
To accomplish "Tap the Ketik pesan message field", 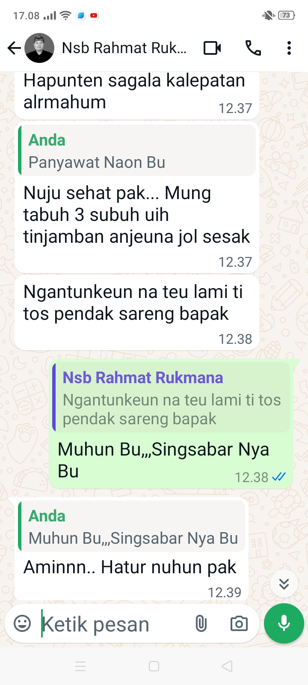I will tap(113, 624).
